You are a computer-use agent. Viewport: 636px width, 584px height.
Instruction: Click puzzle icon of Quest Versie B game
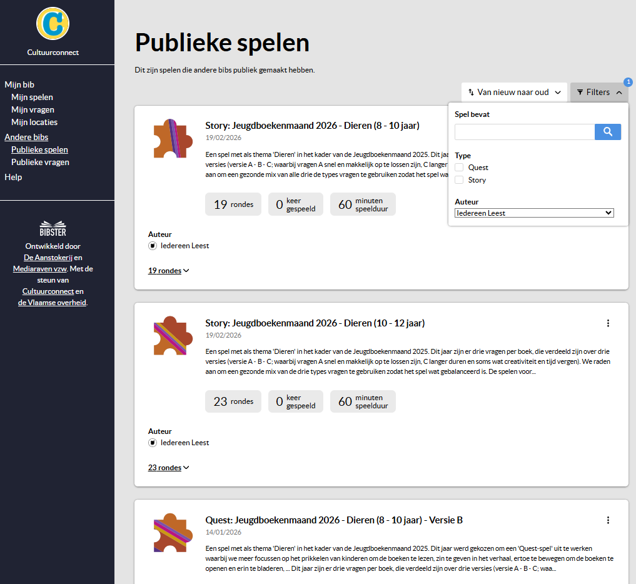tap(169, 532)
